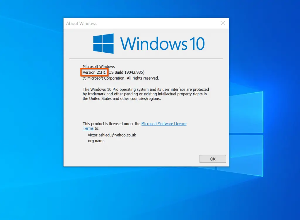Click the OK button
Viewport: 300px width, 220px height.
click(x=213, y=159)
